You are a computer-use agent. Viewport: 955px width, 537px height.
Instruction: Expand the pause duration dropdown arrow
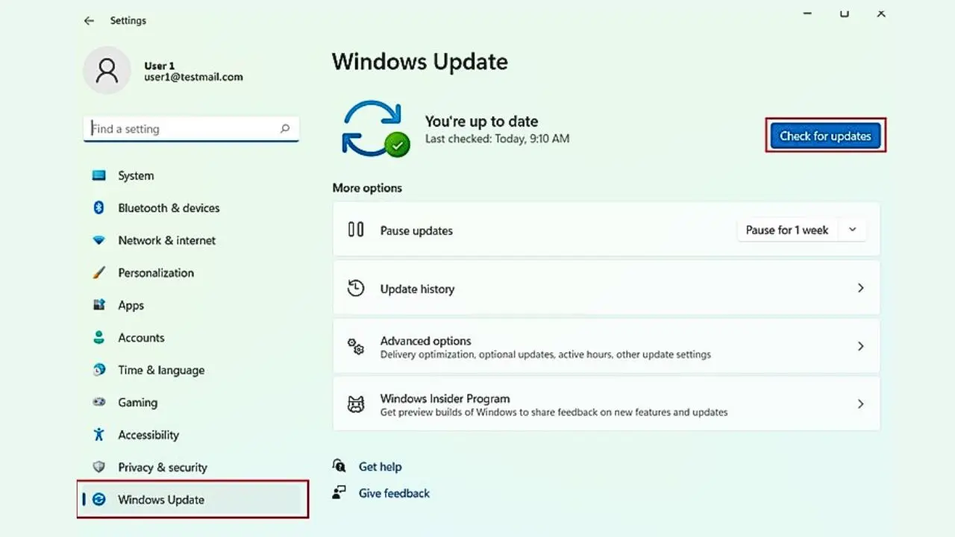(x=852, y=230)
